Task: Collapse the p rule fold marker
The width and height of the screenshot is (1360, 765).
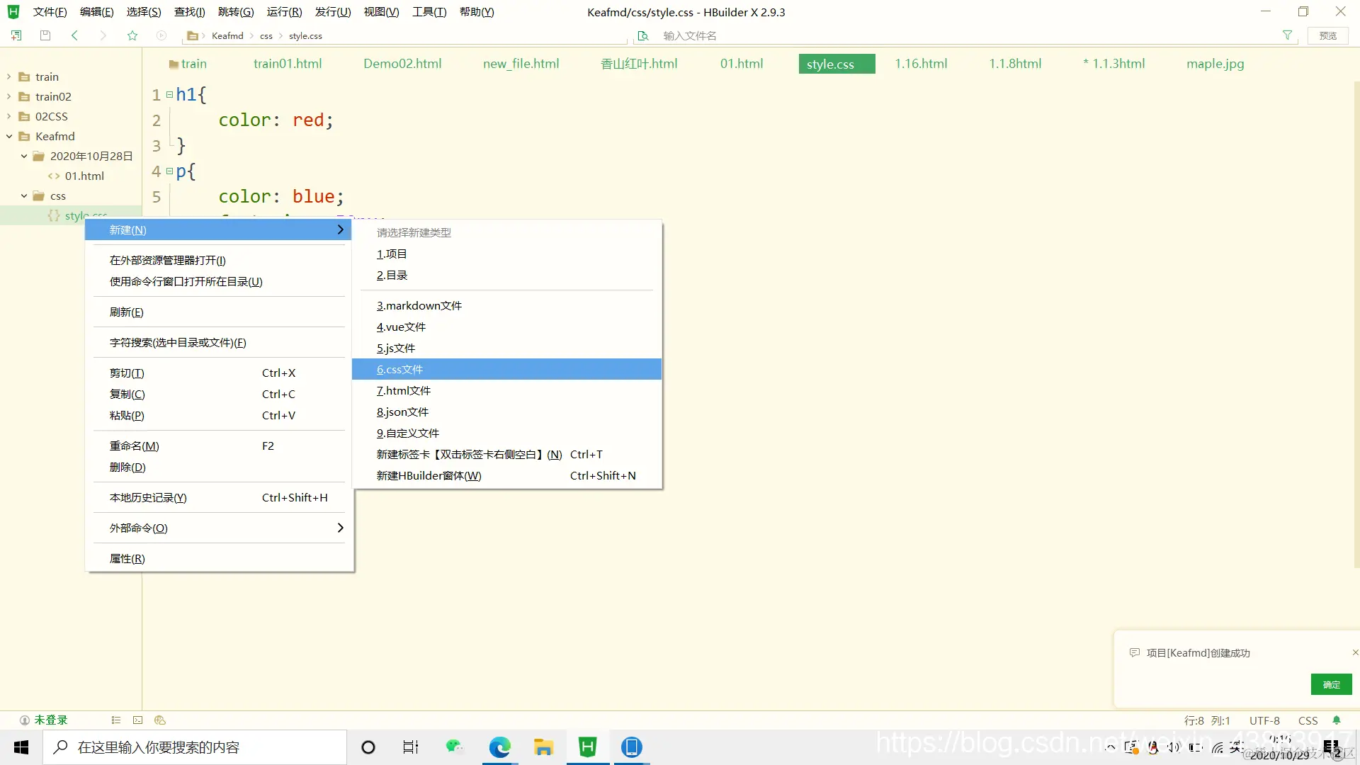Action: [169, 171]
